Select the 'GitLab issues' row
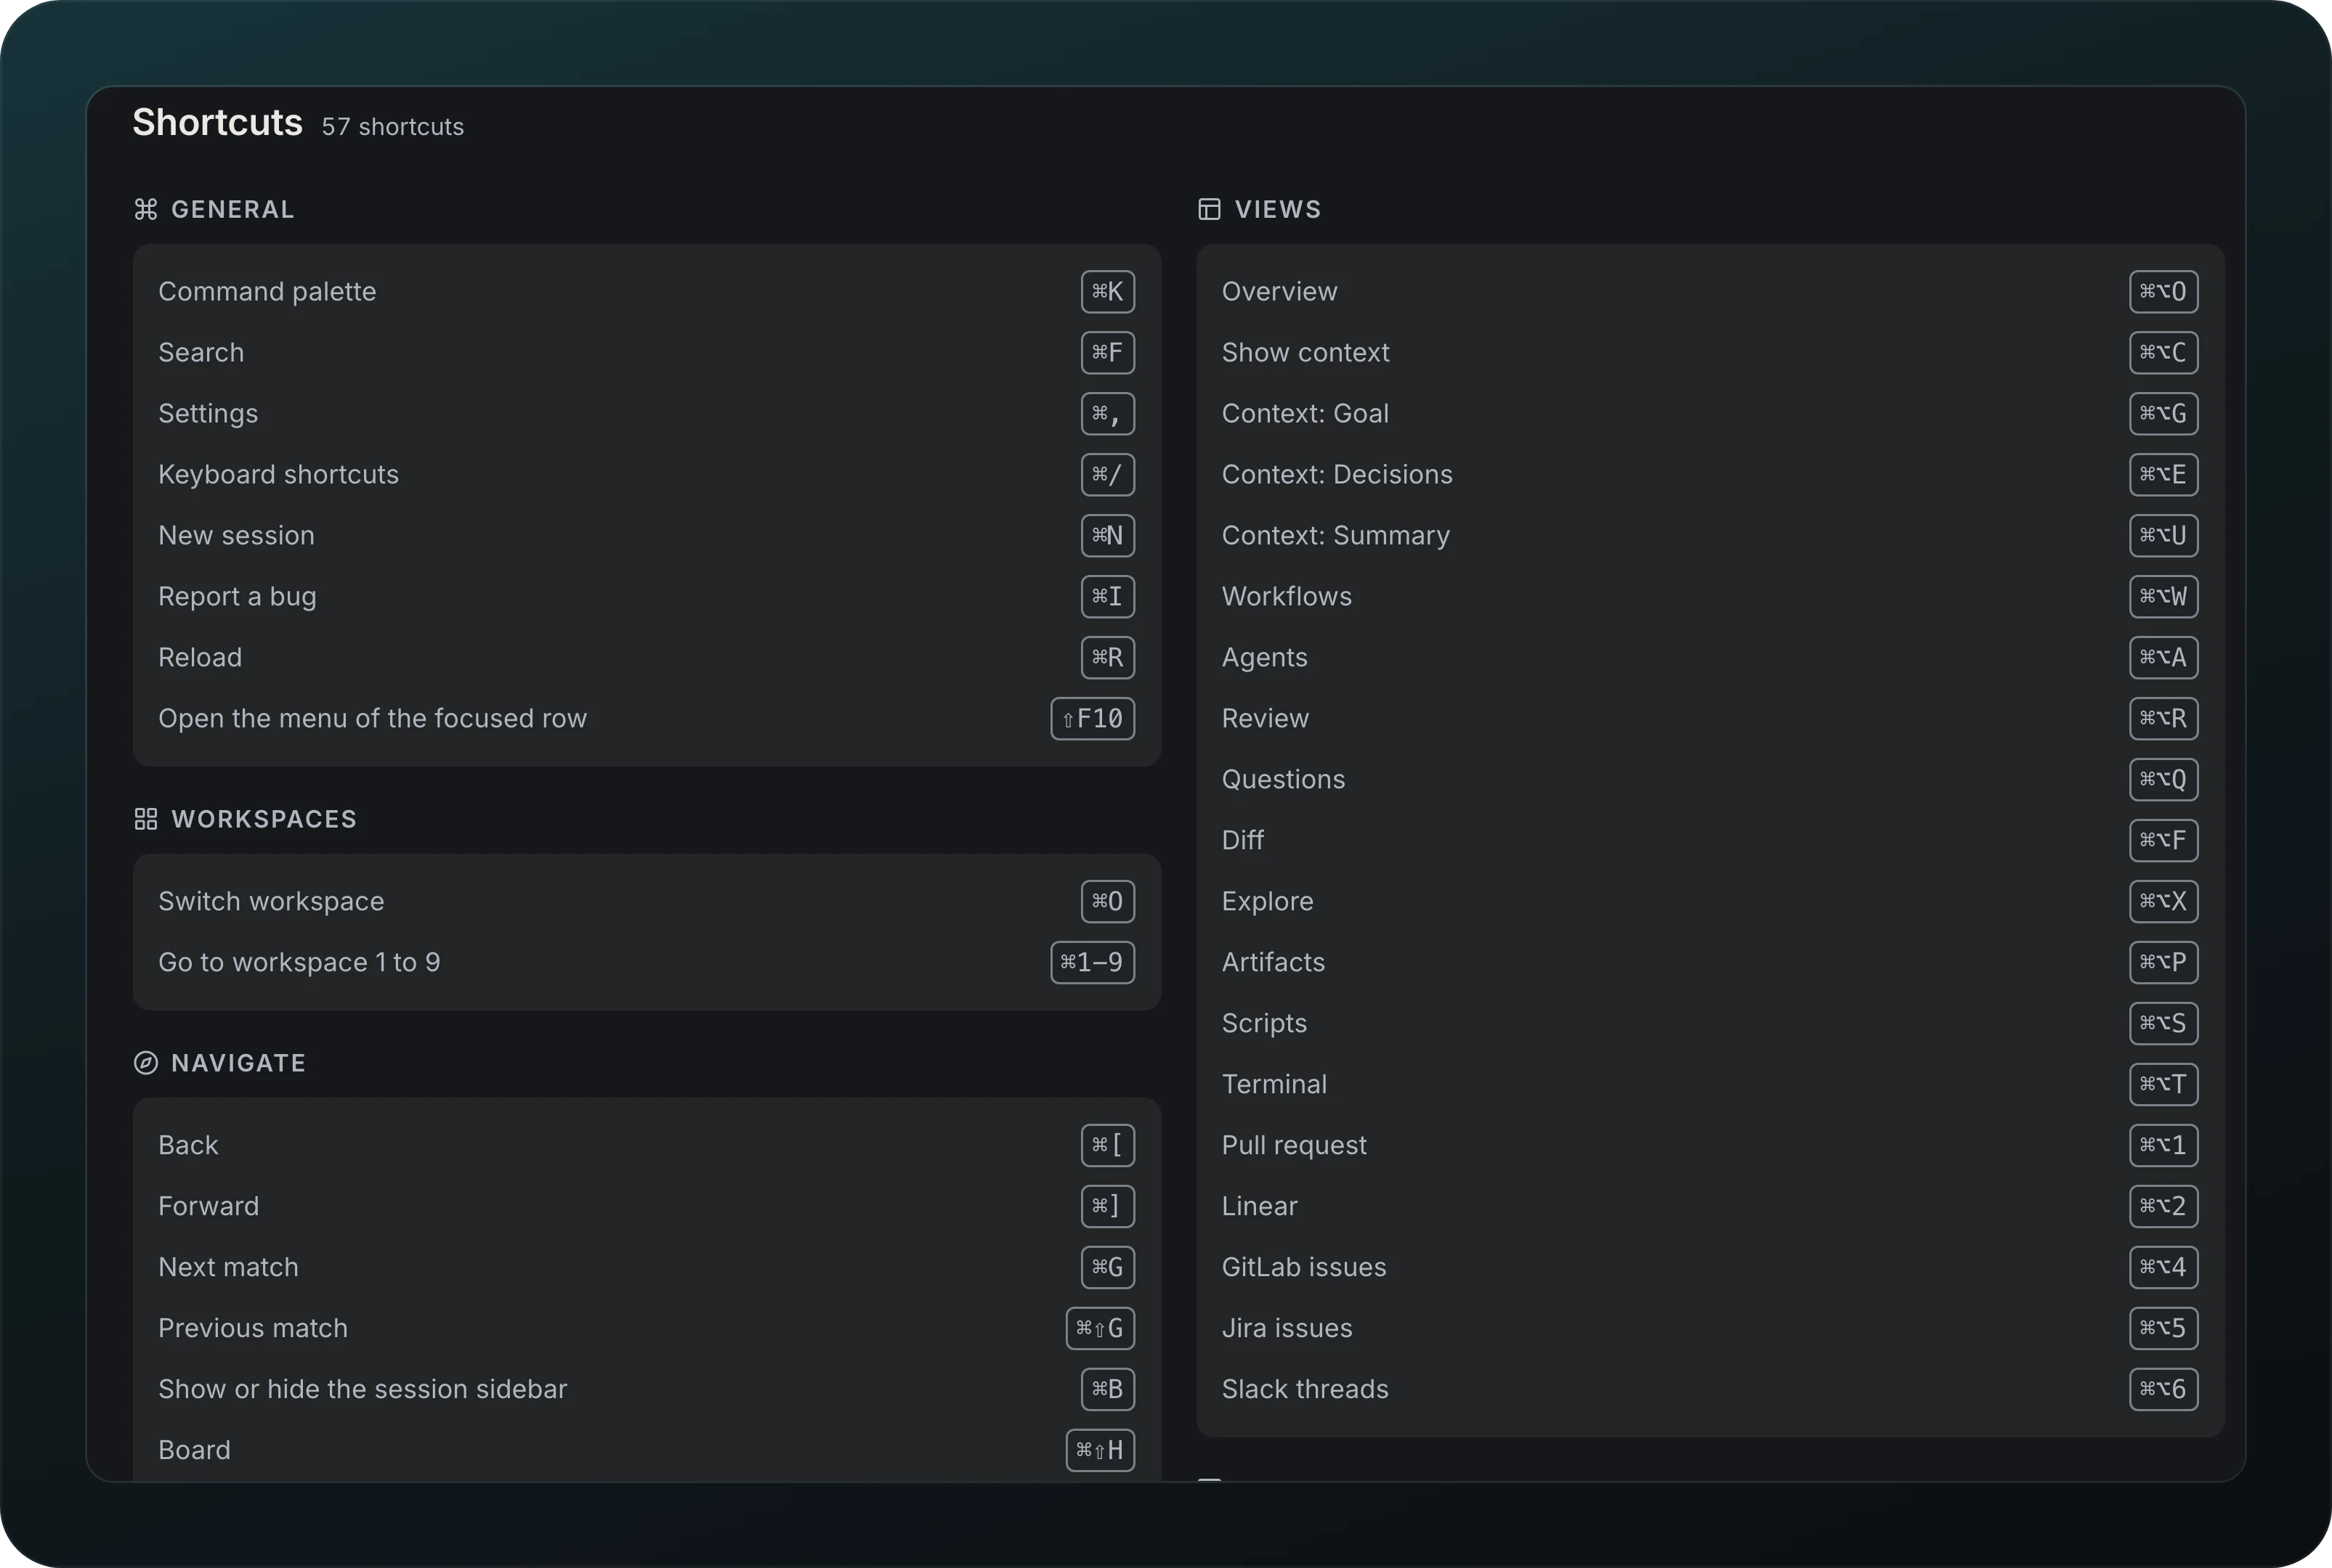 pyautogui.click(x=1709, y=1267)
